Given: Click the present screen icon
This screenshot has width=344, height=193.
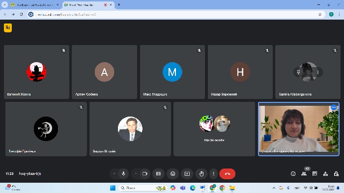Looking at the screenshot, I should [x=187, y=174].
